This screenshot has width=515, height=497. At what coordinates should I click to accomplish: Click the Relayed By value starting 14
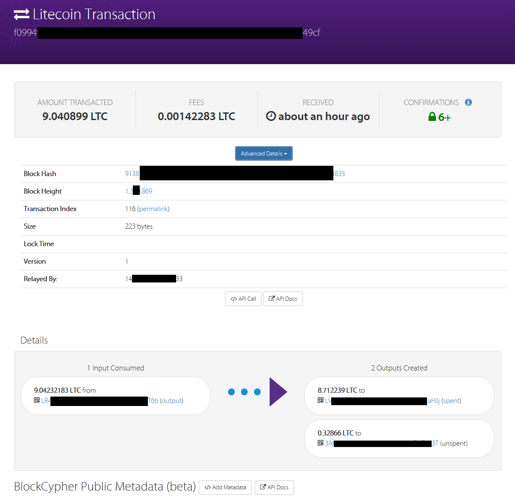click(x=154, y=279)
